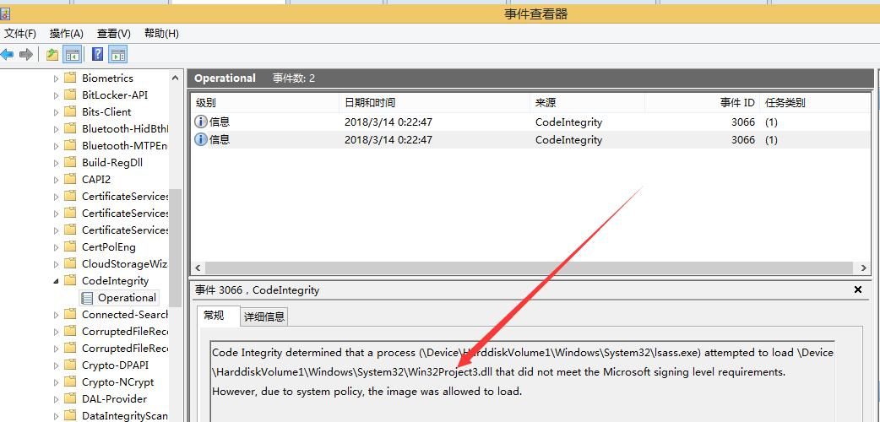Sort by the 级别 column header
Screen dimensions: 880x422
tap(265, 103)
